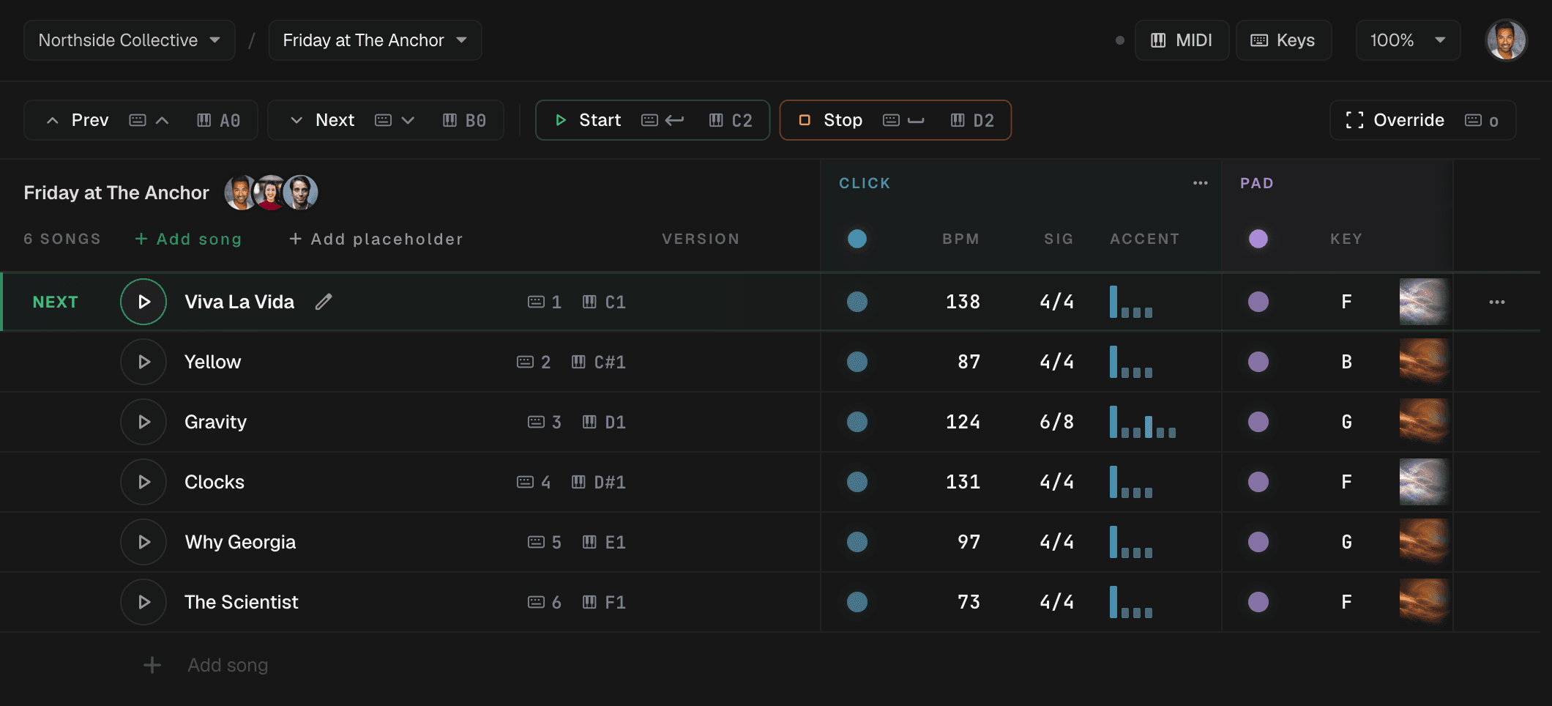This screenshot has height=706, width=1552.
Task: Select the Gravity song title
Action: [215, 422]
